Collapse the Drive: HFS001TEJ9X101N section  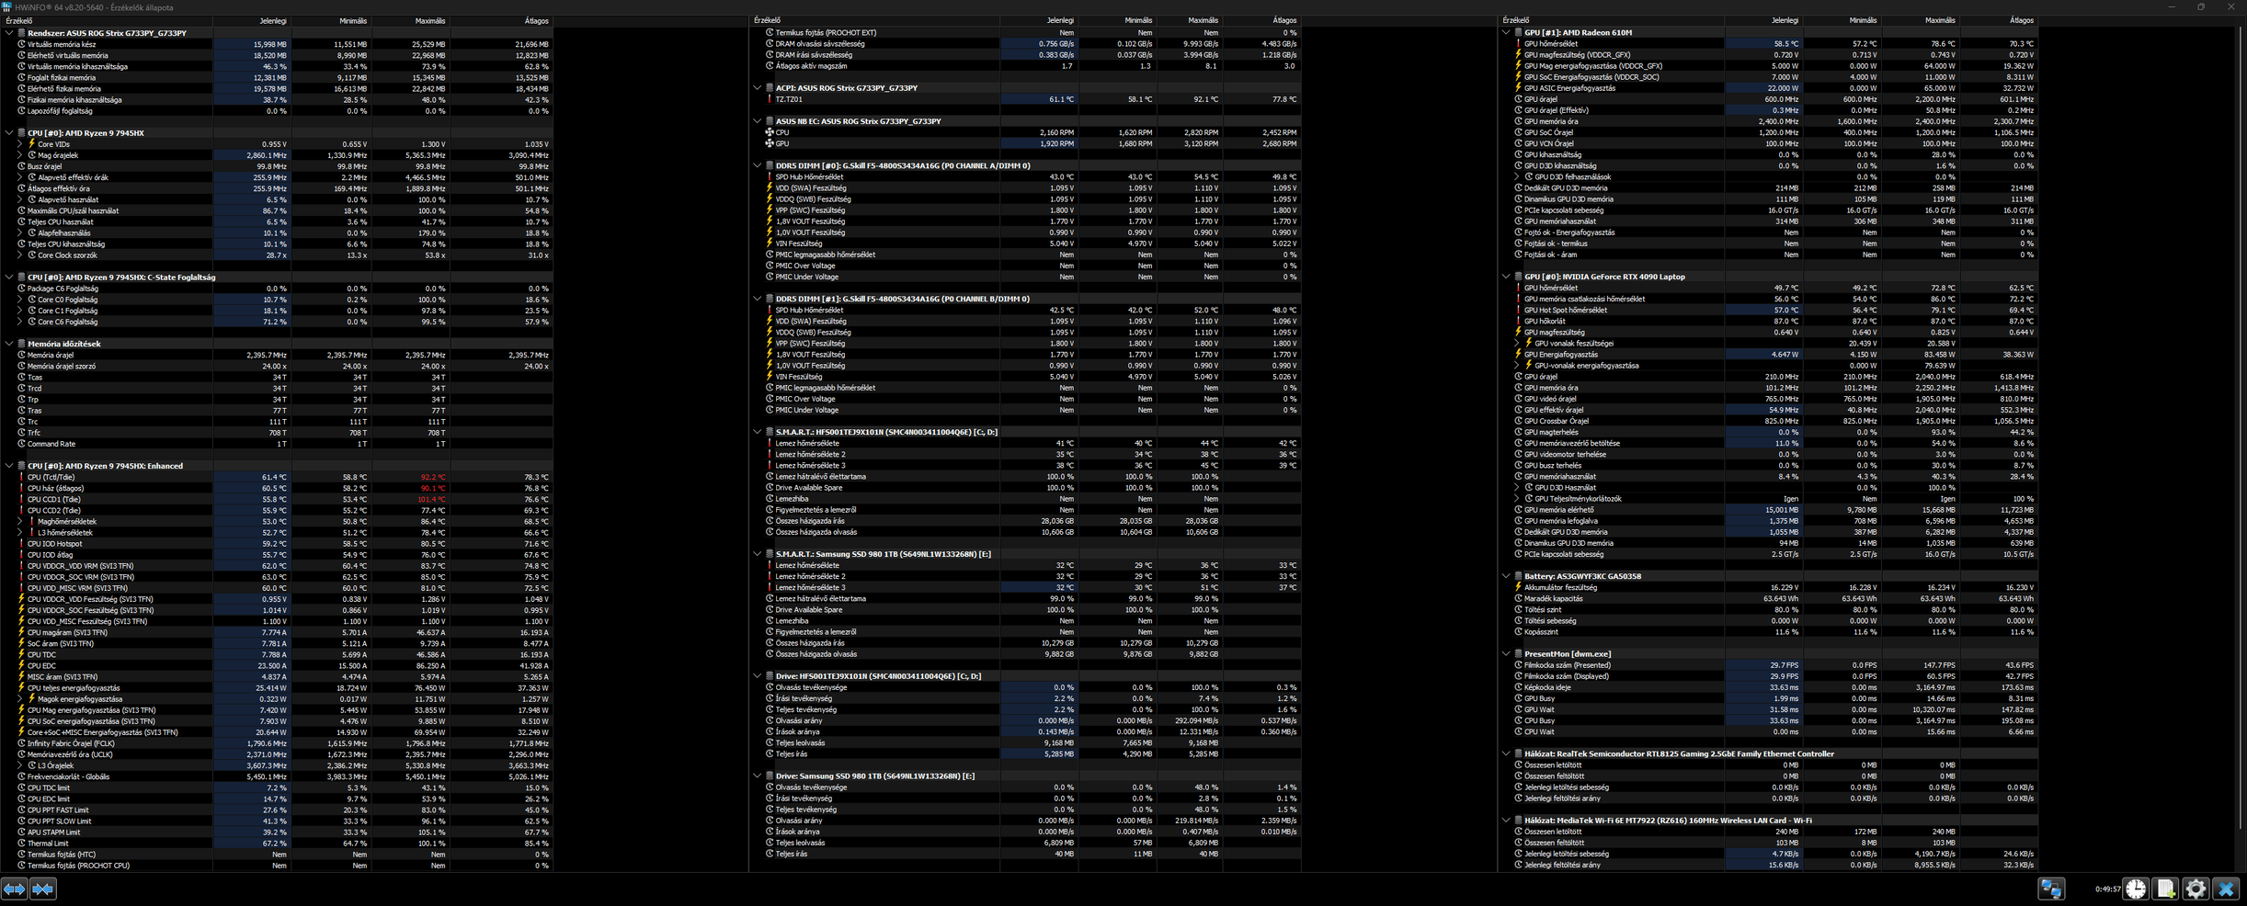(x=758, y=676)
